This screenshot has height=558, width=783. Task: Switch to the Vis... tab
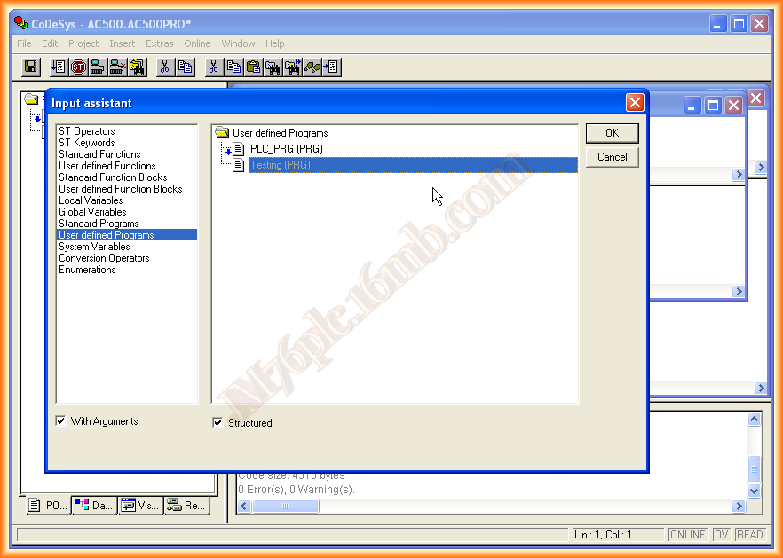pos(140,506)
